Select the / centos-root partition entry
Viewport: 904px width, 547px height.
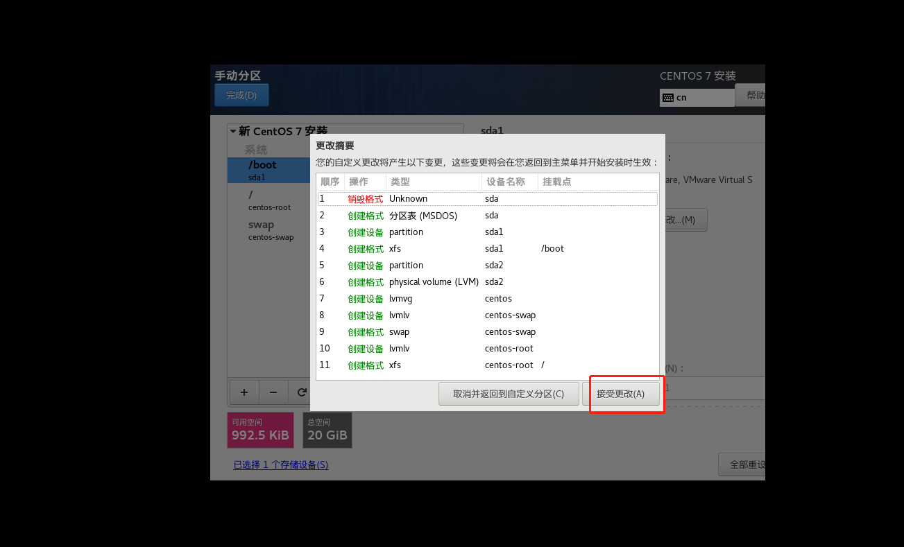(x=269, y=200)
